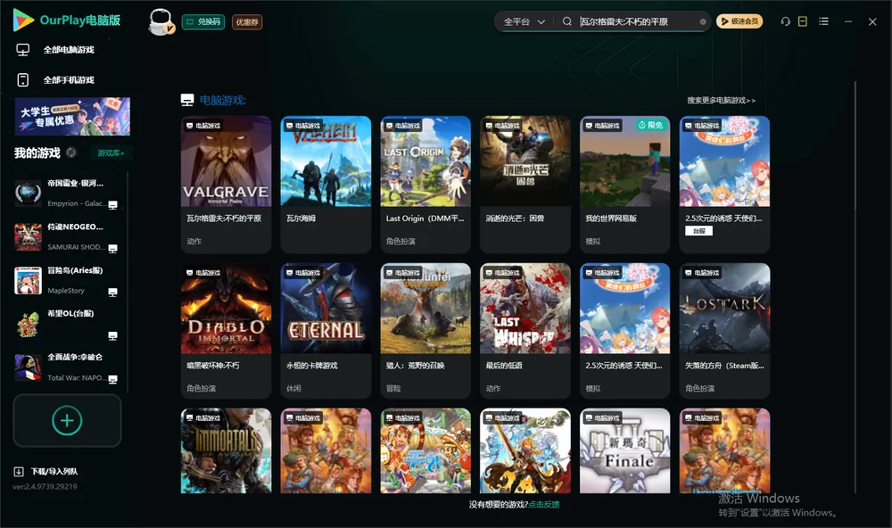Refresh the 我的游戏 list icon
This screenshot has height=528, width=892.
tap(71, 153)
